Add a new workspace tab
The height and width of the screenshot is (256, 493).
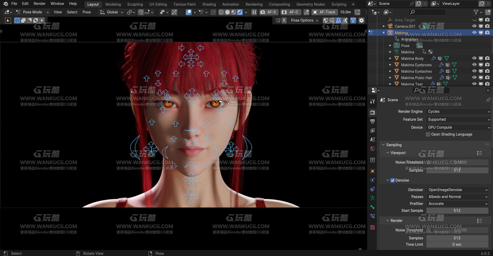pyautogui.click(x=353, y=4)
